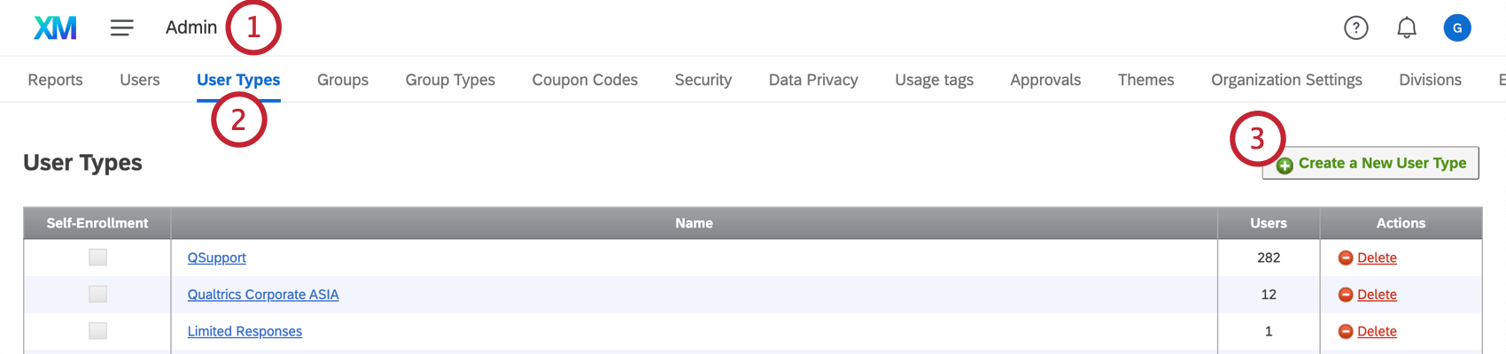Toggle Self-Enrollment checkbox for QSupport

(x=97, y=258)
